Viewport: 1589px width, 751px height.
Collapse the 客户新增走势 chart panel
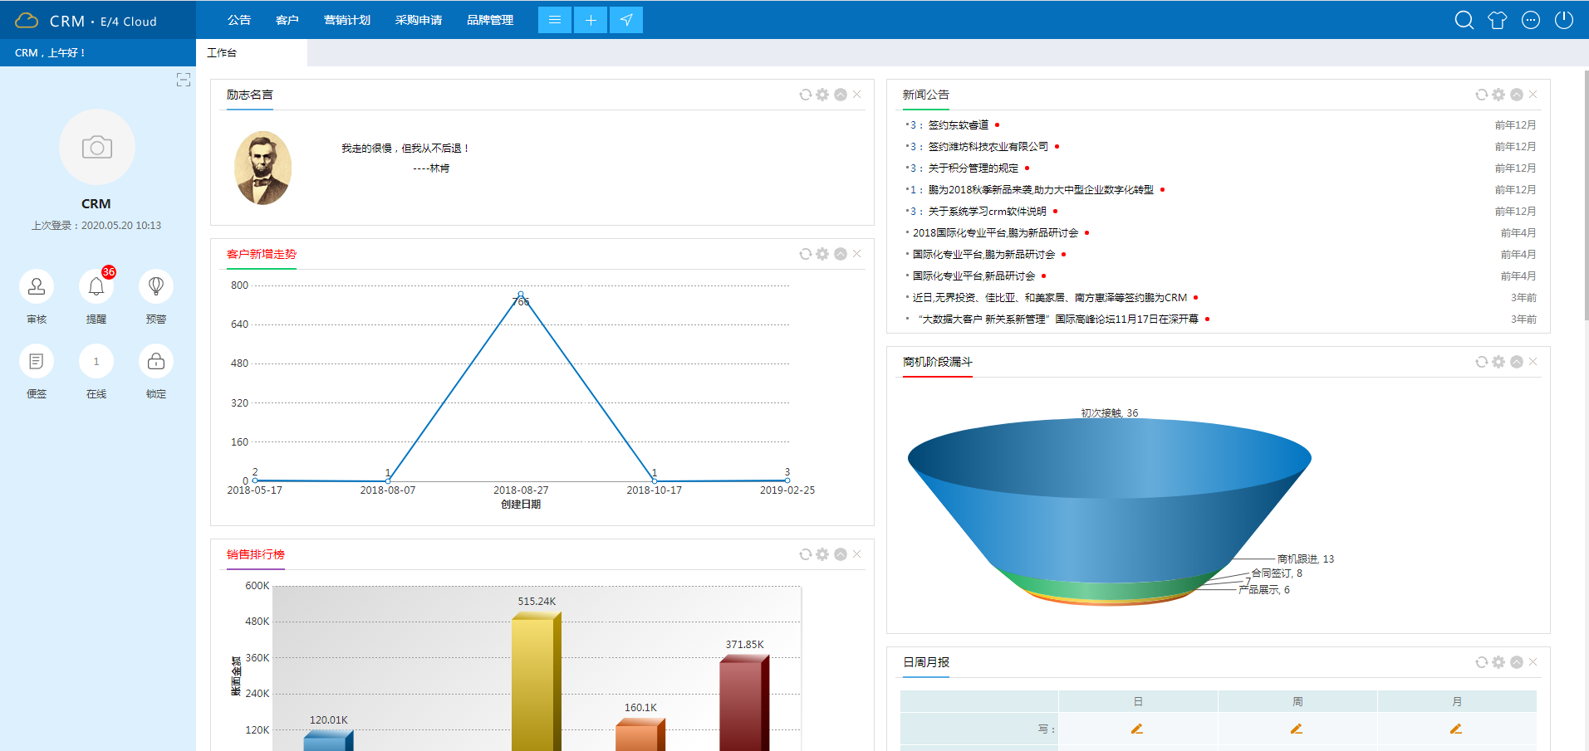[840, 254]
